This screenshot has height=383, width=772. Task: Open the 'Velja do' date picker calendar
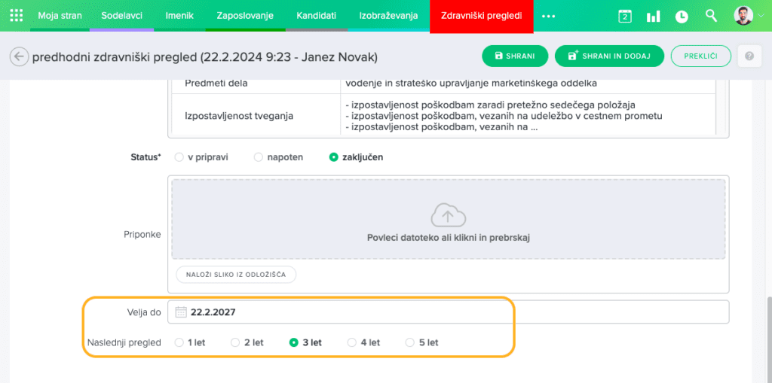tap(181, 312)
